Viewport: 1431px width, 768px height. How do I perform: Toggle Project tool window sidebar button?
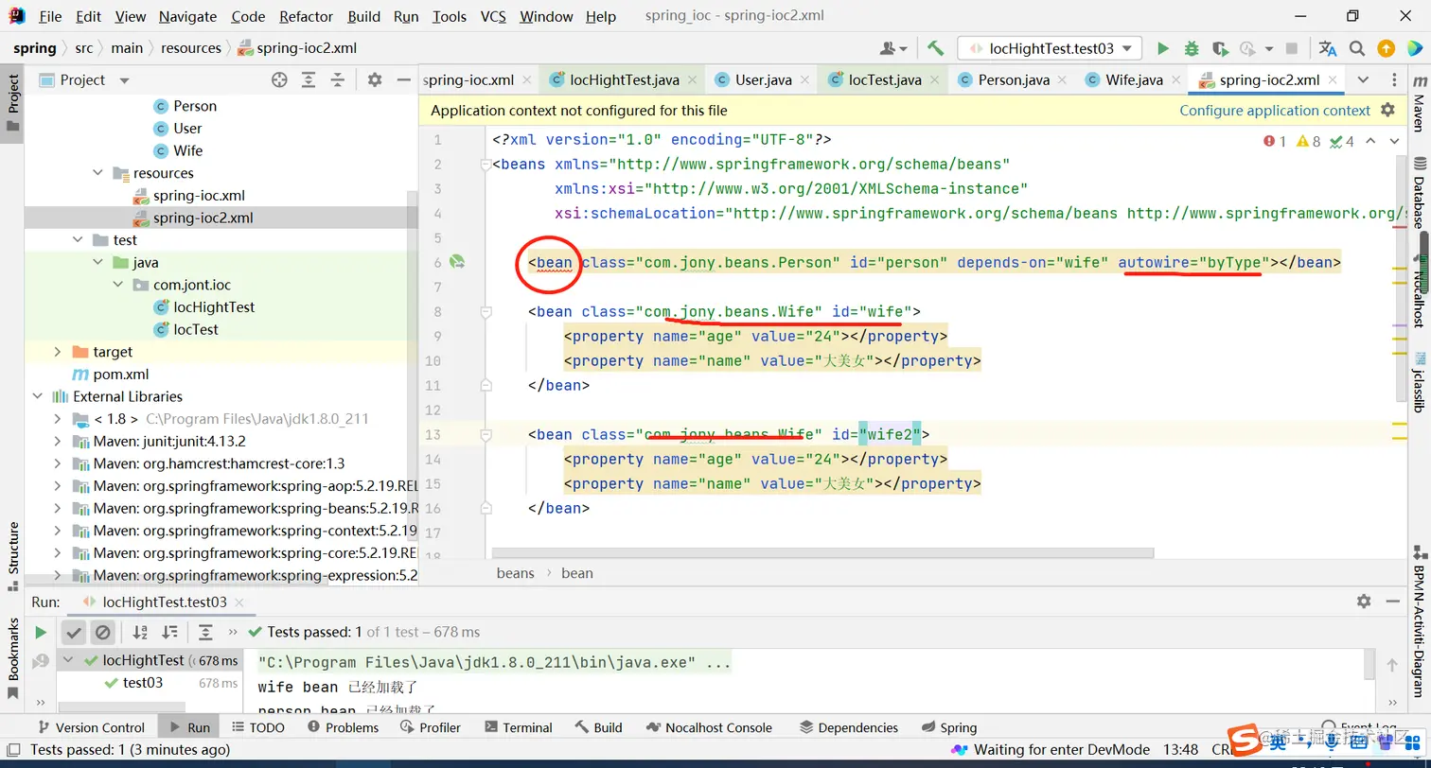[13, 101]
